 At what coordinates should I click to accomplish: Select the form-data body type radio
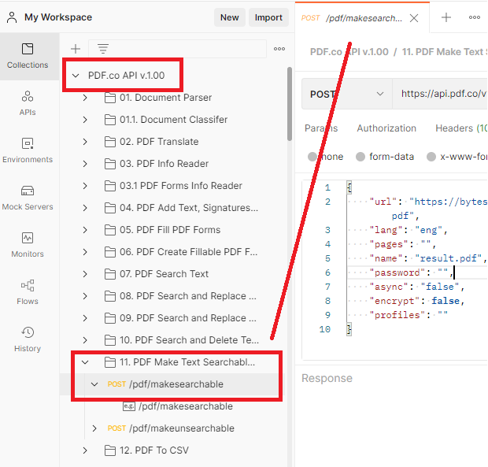[x=360, y=157]
